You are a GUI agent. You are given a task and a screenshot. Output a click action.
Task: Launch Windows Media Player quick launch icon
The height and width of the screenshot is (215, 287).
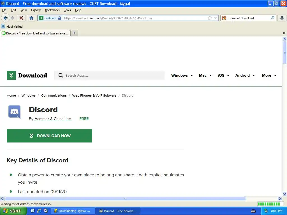point(46,211)
